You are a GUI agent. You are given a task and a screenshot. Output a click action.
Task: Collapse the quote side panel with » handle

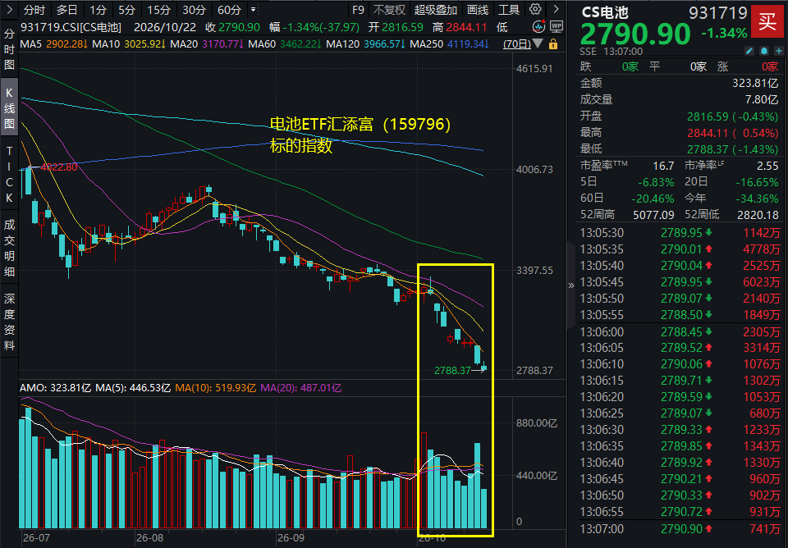571,285
